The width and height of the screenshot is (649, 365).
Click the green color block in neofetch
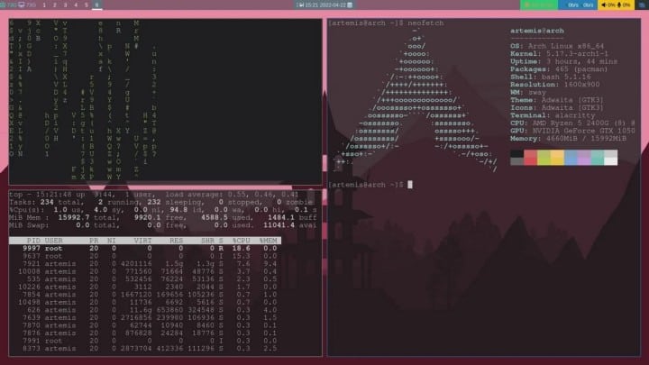click(544, 158)
